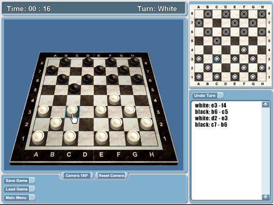The image size is (274, 205).
Task: Select the white checker on B2
Action: (56, 123)
